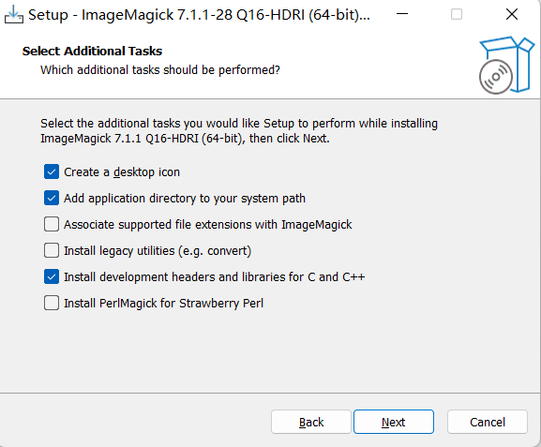
Task: Cancel the ImageMagick installation
Action: click(488, 422)
